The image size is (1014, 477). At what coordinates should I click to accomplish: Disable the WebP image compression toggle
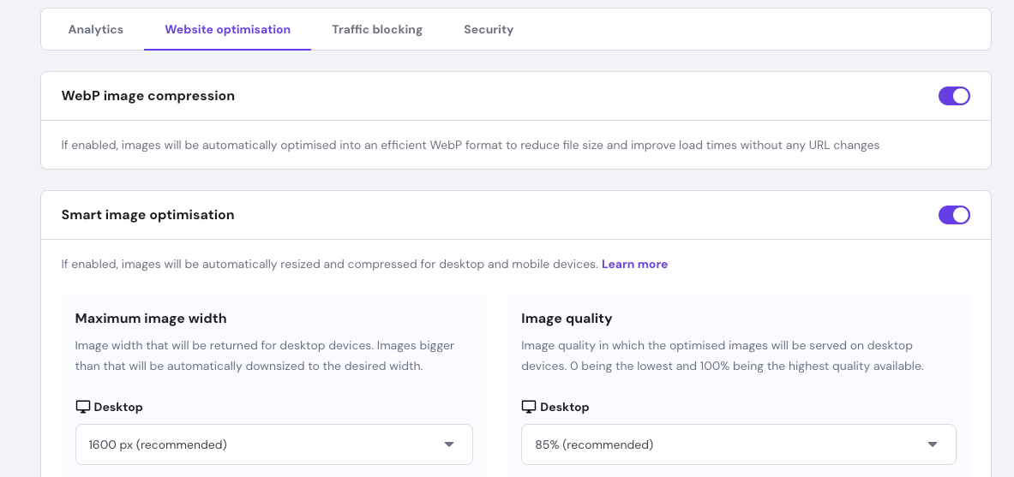pos(954,96)
